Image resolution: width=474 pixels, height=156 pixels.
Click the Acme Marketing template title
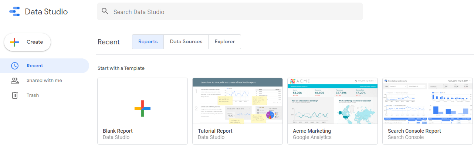(312, 131)
